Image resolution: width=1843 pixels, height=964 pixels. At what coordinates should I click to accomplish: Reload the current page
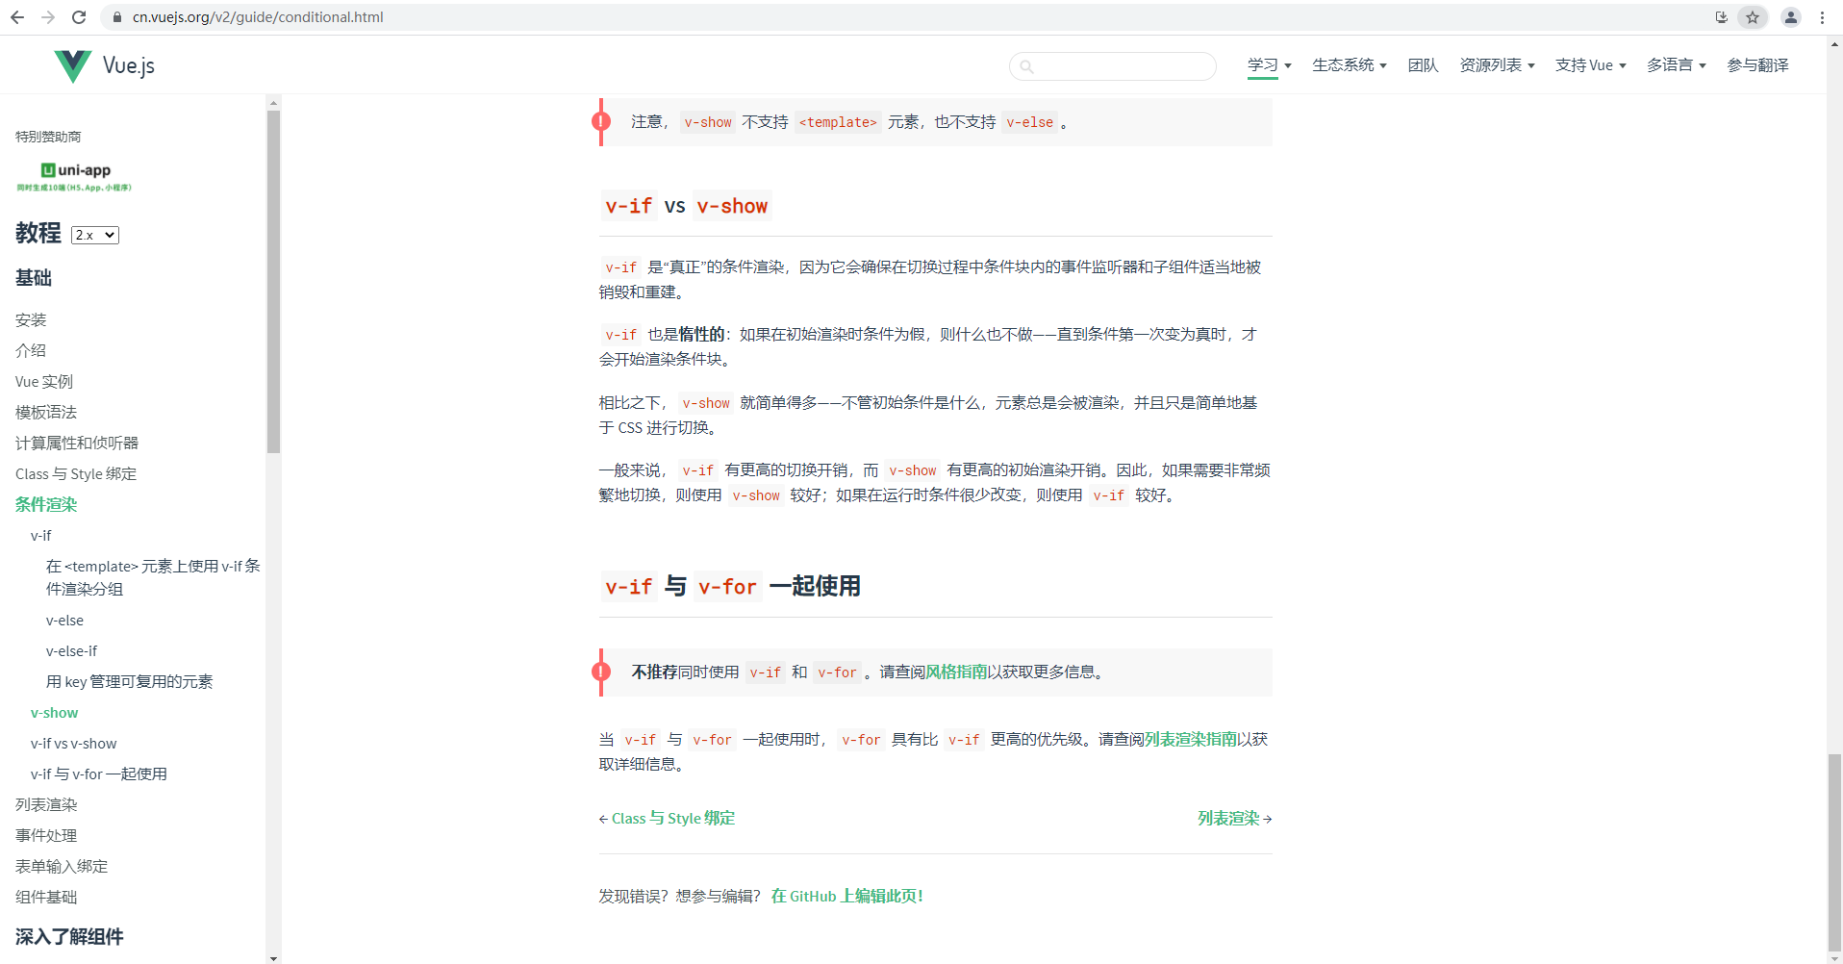pyautogui.click(x=79, y=16)
